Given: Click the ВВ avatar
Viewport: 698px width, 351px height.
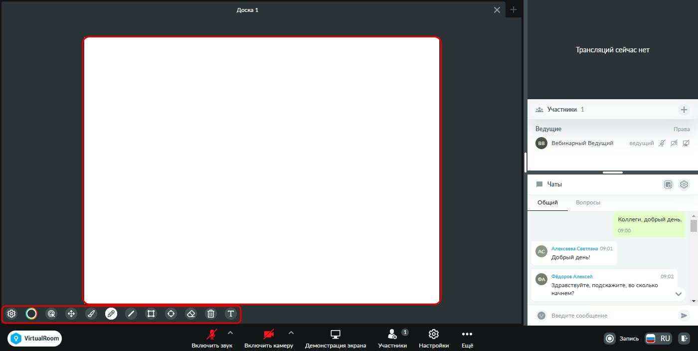Looking at the screenshot, I should click(x=541, y=143).
